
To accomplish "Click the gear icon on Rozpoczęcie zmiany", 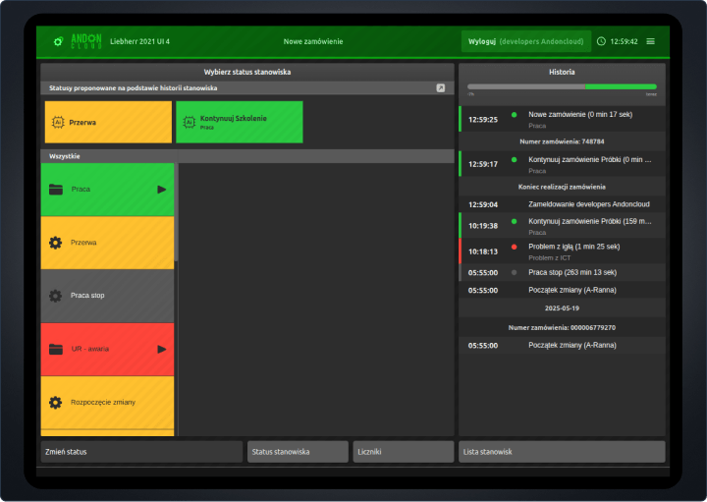I will coord(56,402).
